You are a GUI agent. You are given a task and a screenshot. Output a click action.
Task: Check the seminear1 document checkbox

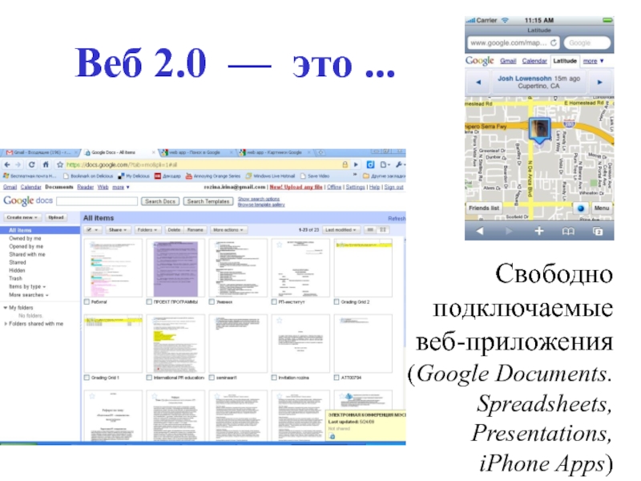pyautogui.click(x=212, y=378)
